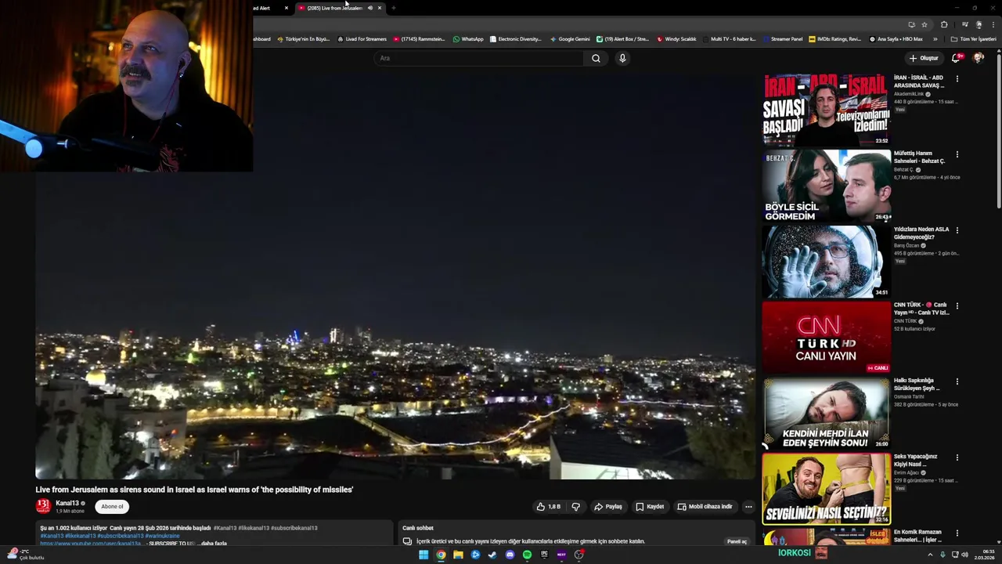
Task: Open options menu for İRAN - İSRAİL - ABD video
Action: tap(957, 78)
